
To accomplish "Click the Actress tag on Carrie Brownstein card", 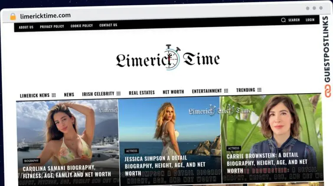I will [233, 148].
